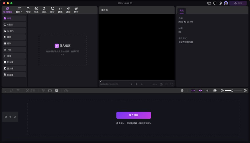
Task: Click the zoom in plus icon on timeline
Action: pyautogui.click(x=245, y=91)
